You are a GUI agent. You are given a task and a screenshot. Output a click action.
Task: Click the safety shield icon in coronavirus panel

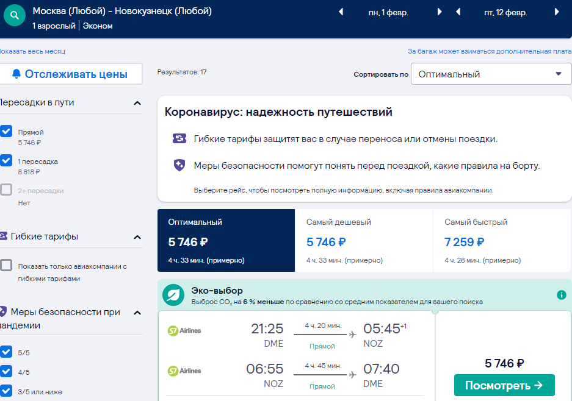[179, 165]
